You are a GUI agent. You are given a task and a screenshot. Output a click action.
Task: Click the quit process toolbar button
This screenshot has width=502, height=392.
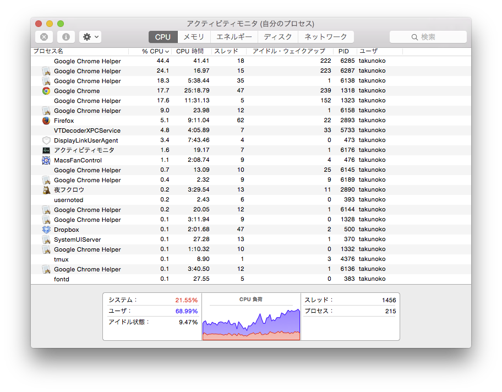[x=44, y=37]
